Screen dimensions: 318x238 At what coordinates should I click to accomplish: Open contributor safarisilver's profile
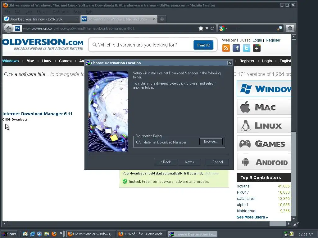246,199
